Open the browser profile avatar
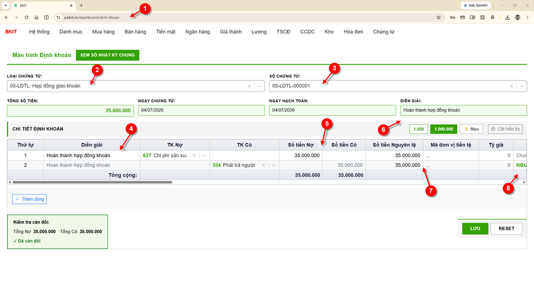The width and height of the screenshot is (534, 286). (x=518, y=17)
